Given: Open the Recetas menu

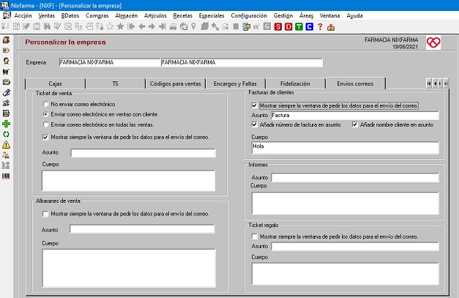Looking at the screenshot, I should pos(183,15).
